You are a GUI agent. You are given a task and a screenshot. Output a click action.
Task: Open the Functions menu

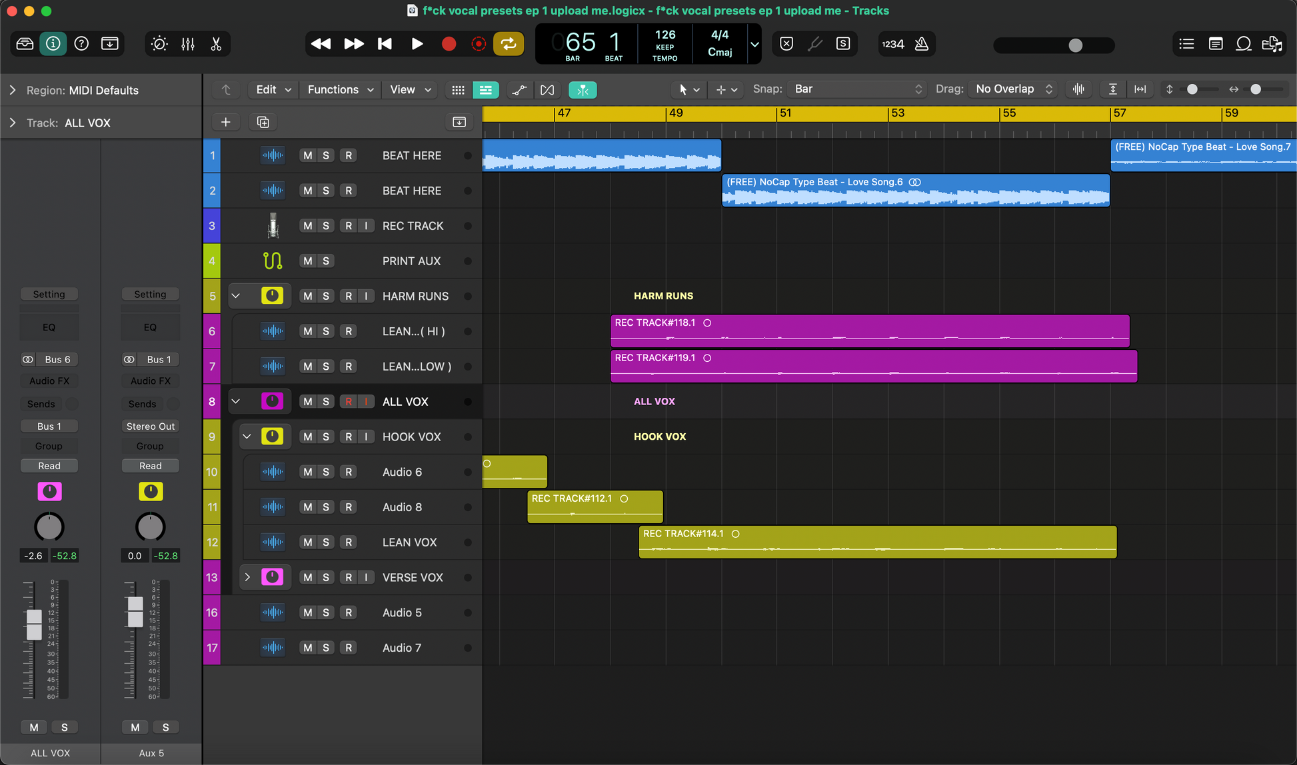340,89
